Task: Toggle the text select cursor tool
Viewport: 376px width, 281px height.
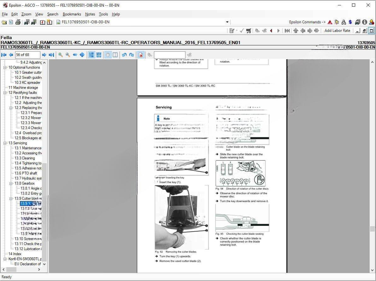Action: (115, 55)
